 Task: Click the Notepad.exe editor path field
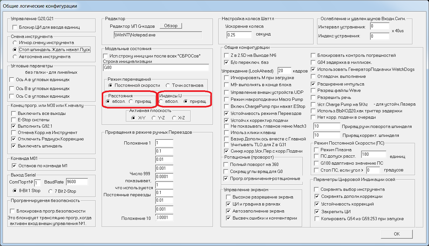pyautogui.click(x=158, y=35)
